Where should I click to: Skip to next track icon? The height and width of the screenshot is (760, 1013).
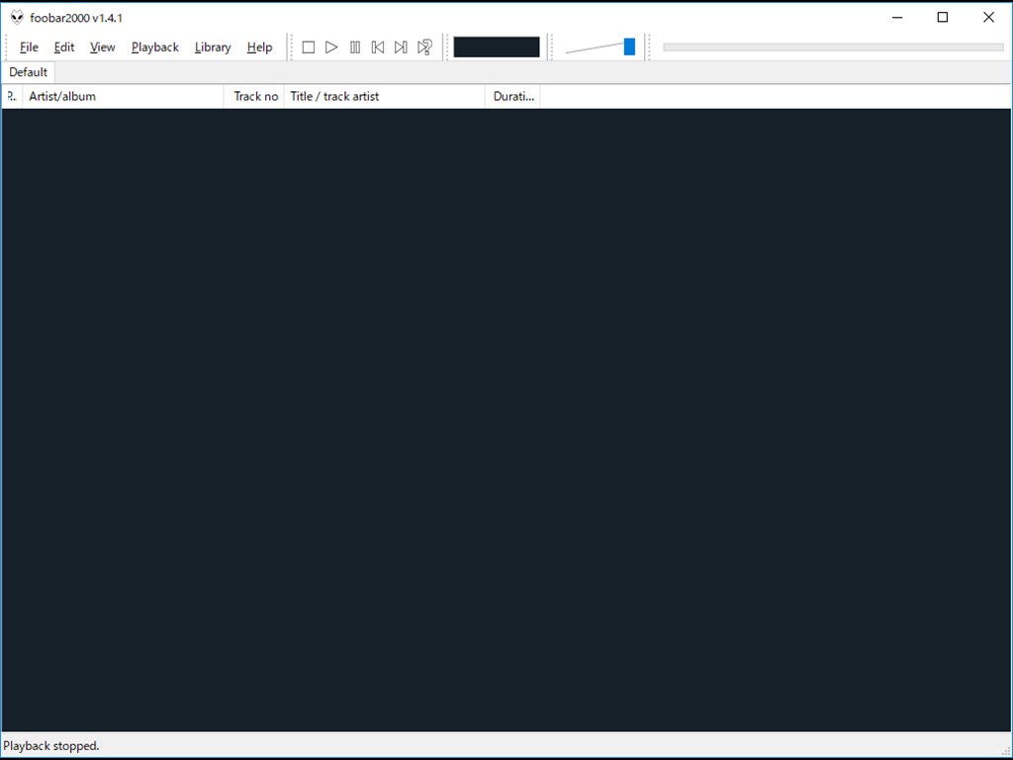pos(401,47)
